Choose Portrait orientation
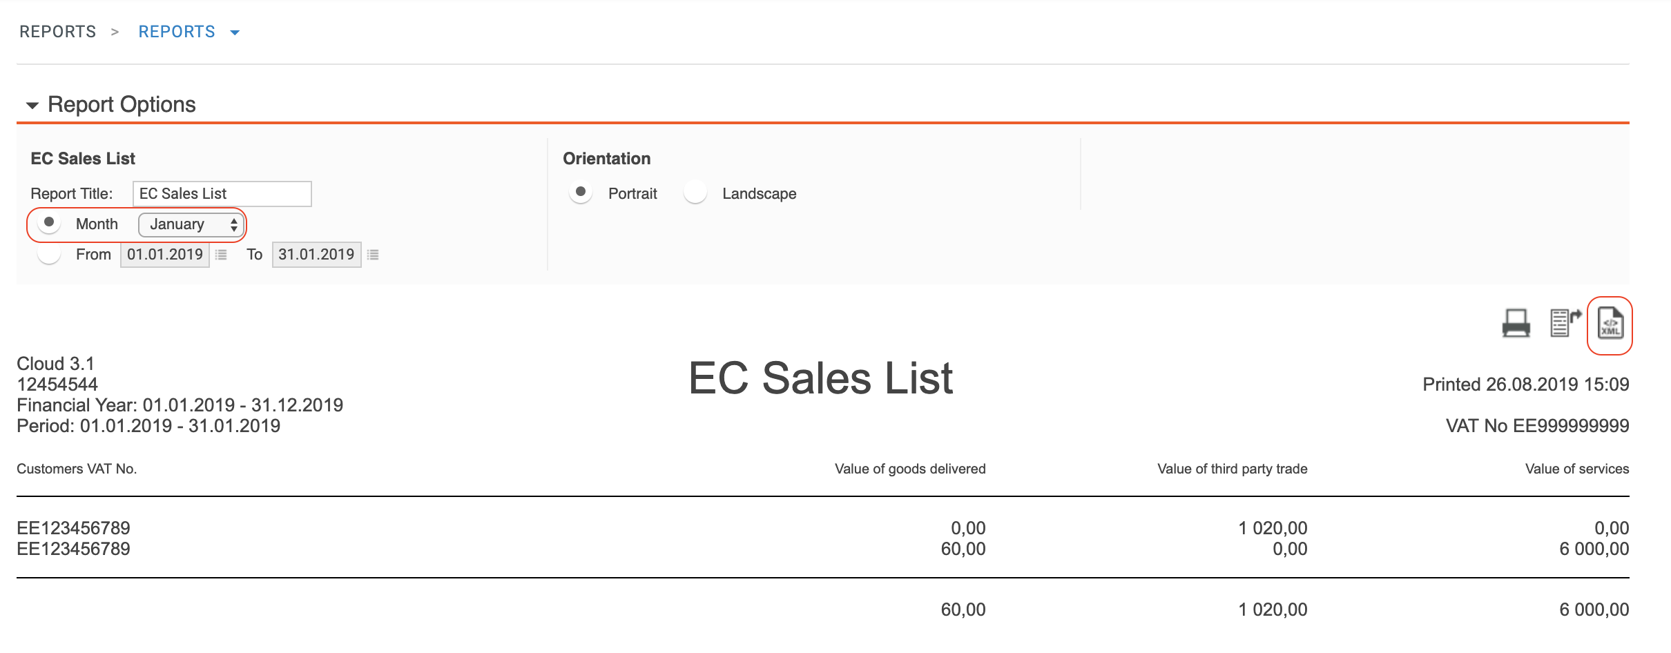This screenshot has height=653, width=1671. (x=581, y=193)
